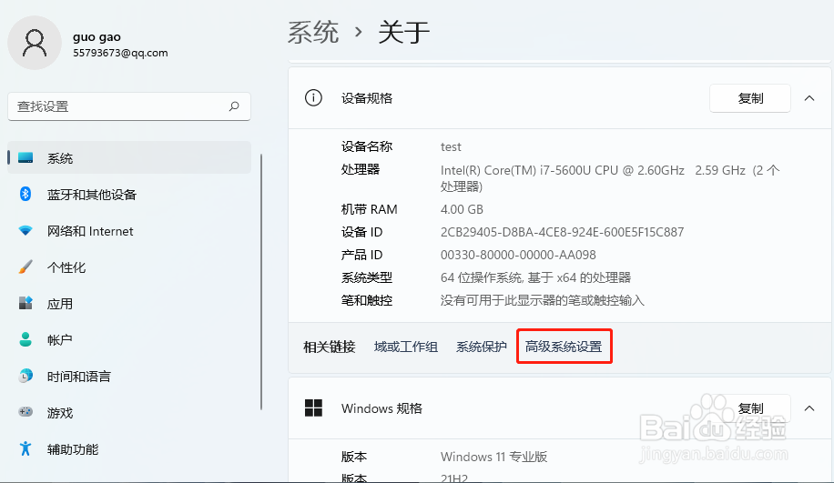
Task: Click the Wi-Fi network icon in sidebar
Action: point(25,231)
